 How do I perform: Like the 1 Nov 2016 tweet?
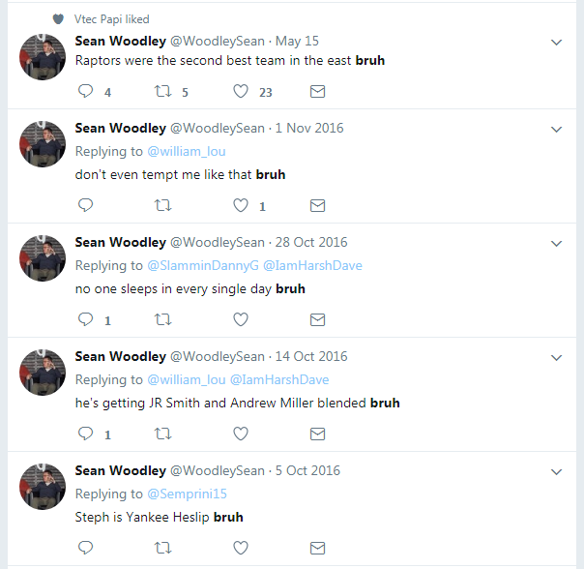click(241, 205)
